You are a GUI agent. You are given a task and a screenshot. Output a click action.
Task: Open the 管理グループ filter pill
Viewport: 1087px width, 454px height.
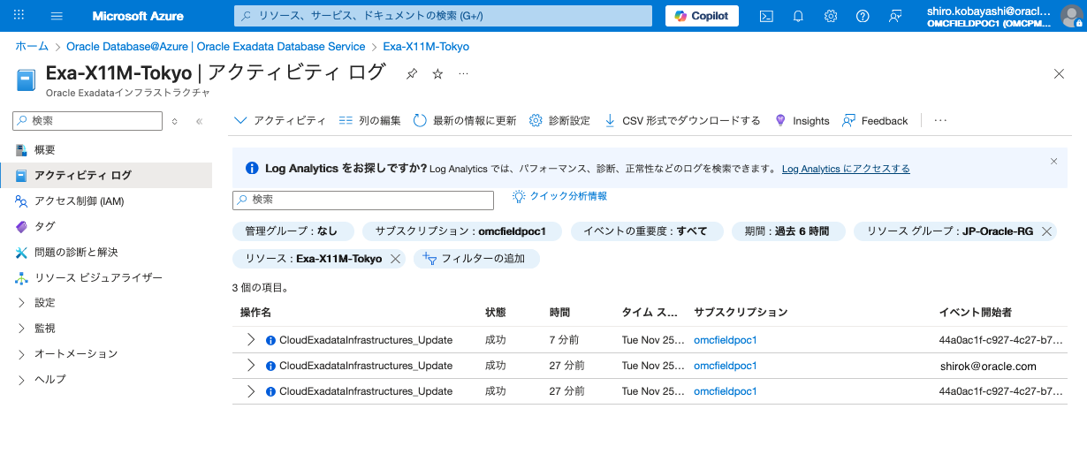pos(293,231)
